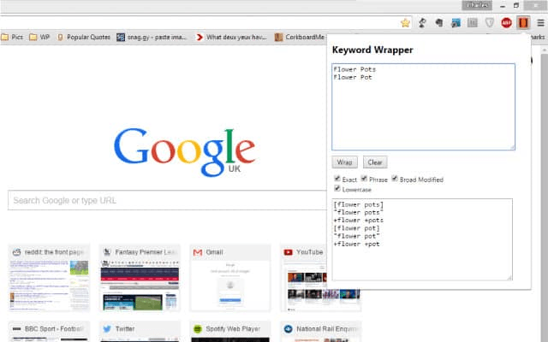Image resolution: width=548 pixels, height=342 pixels.
Task: Open the Gmail thumbnail
Action: (230, 278)
